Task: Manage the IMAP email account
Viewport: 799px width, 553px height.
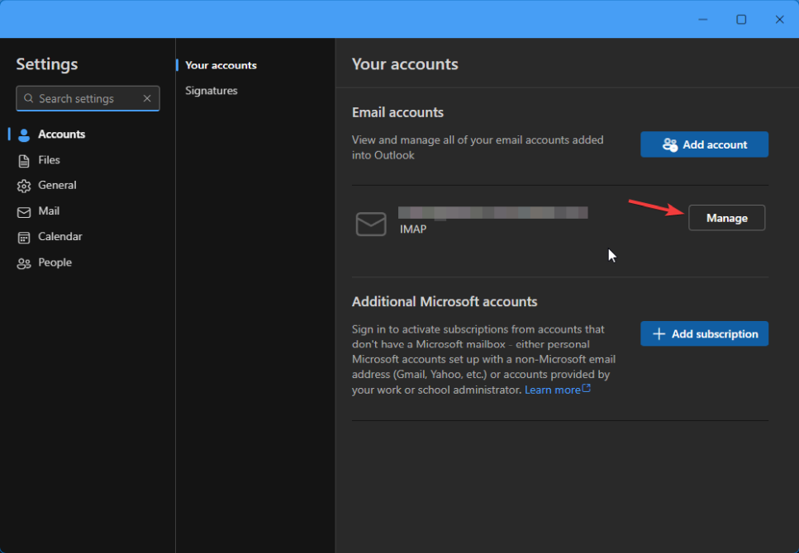Action: (x=726, y=218)
